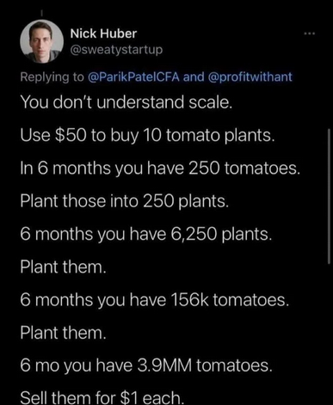Open Nick Huber's profile picture

pyautogui.click(x=41, y=41)
